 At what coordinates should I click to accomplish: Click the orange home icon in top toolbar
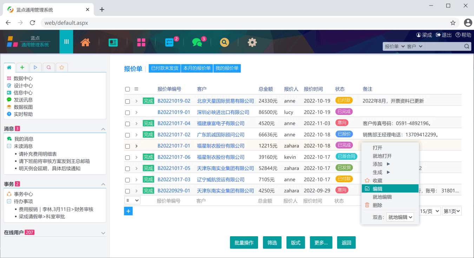[85, 42]
